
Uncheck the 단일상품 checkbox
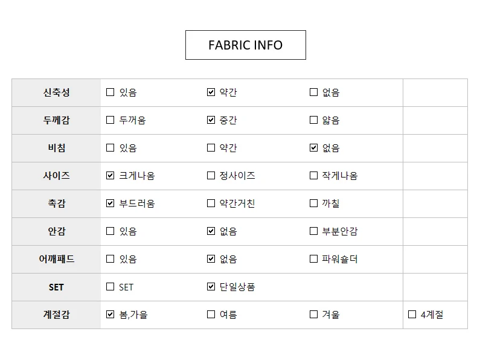(x=211, y=287)
